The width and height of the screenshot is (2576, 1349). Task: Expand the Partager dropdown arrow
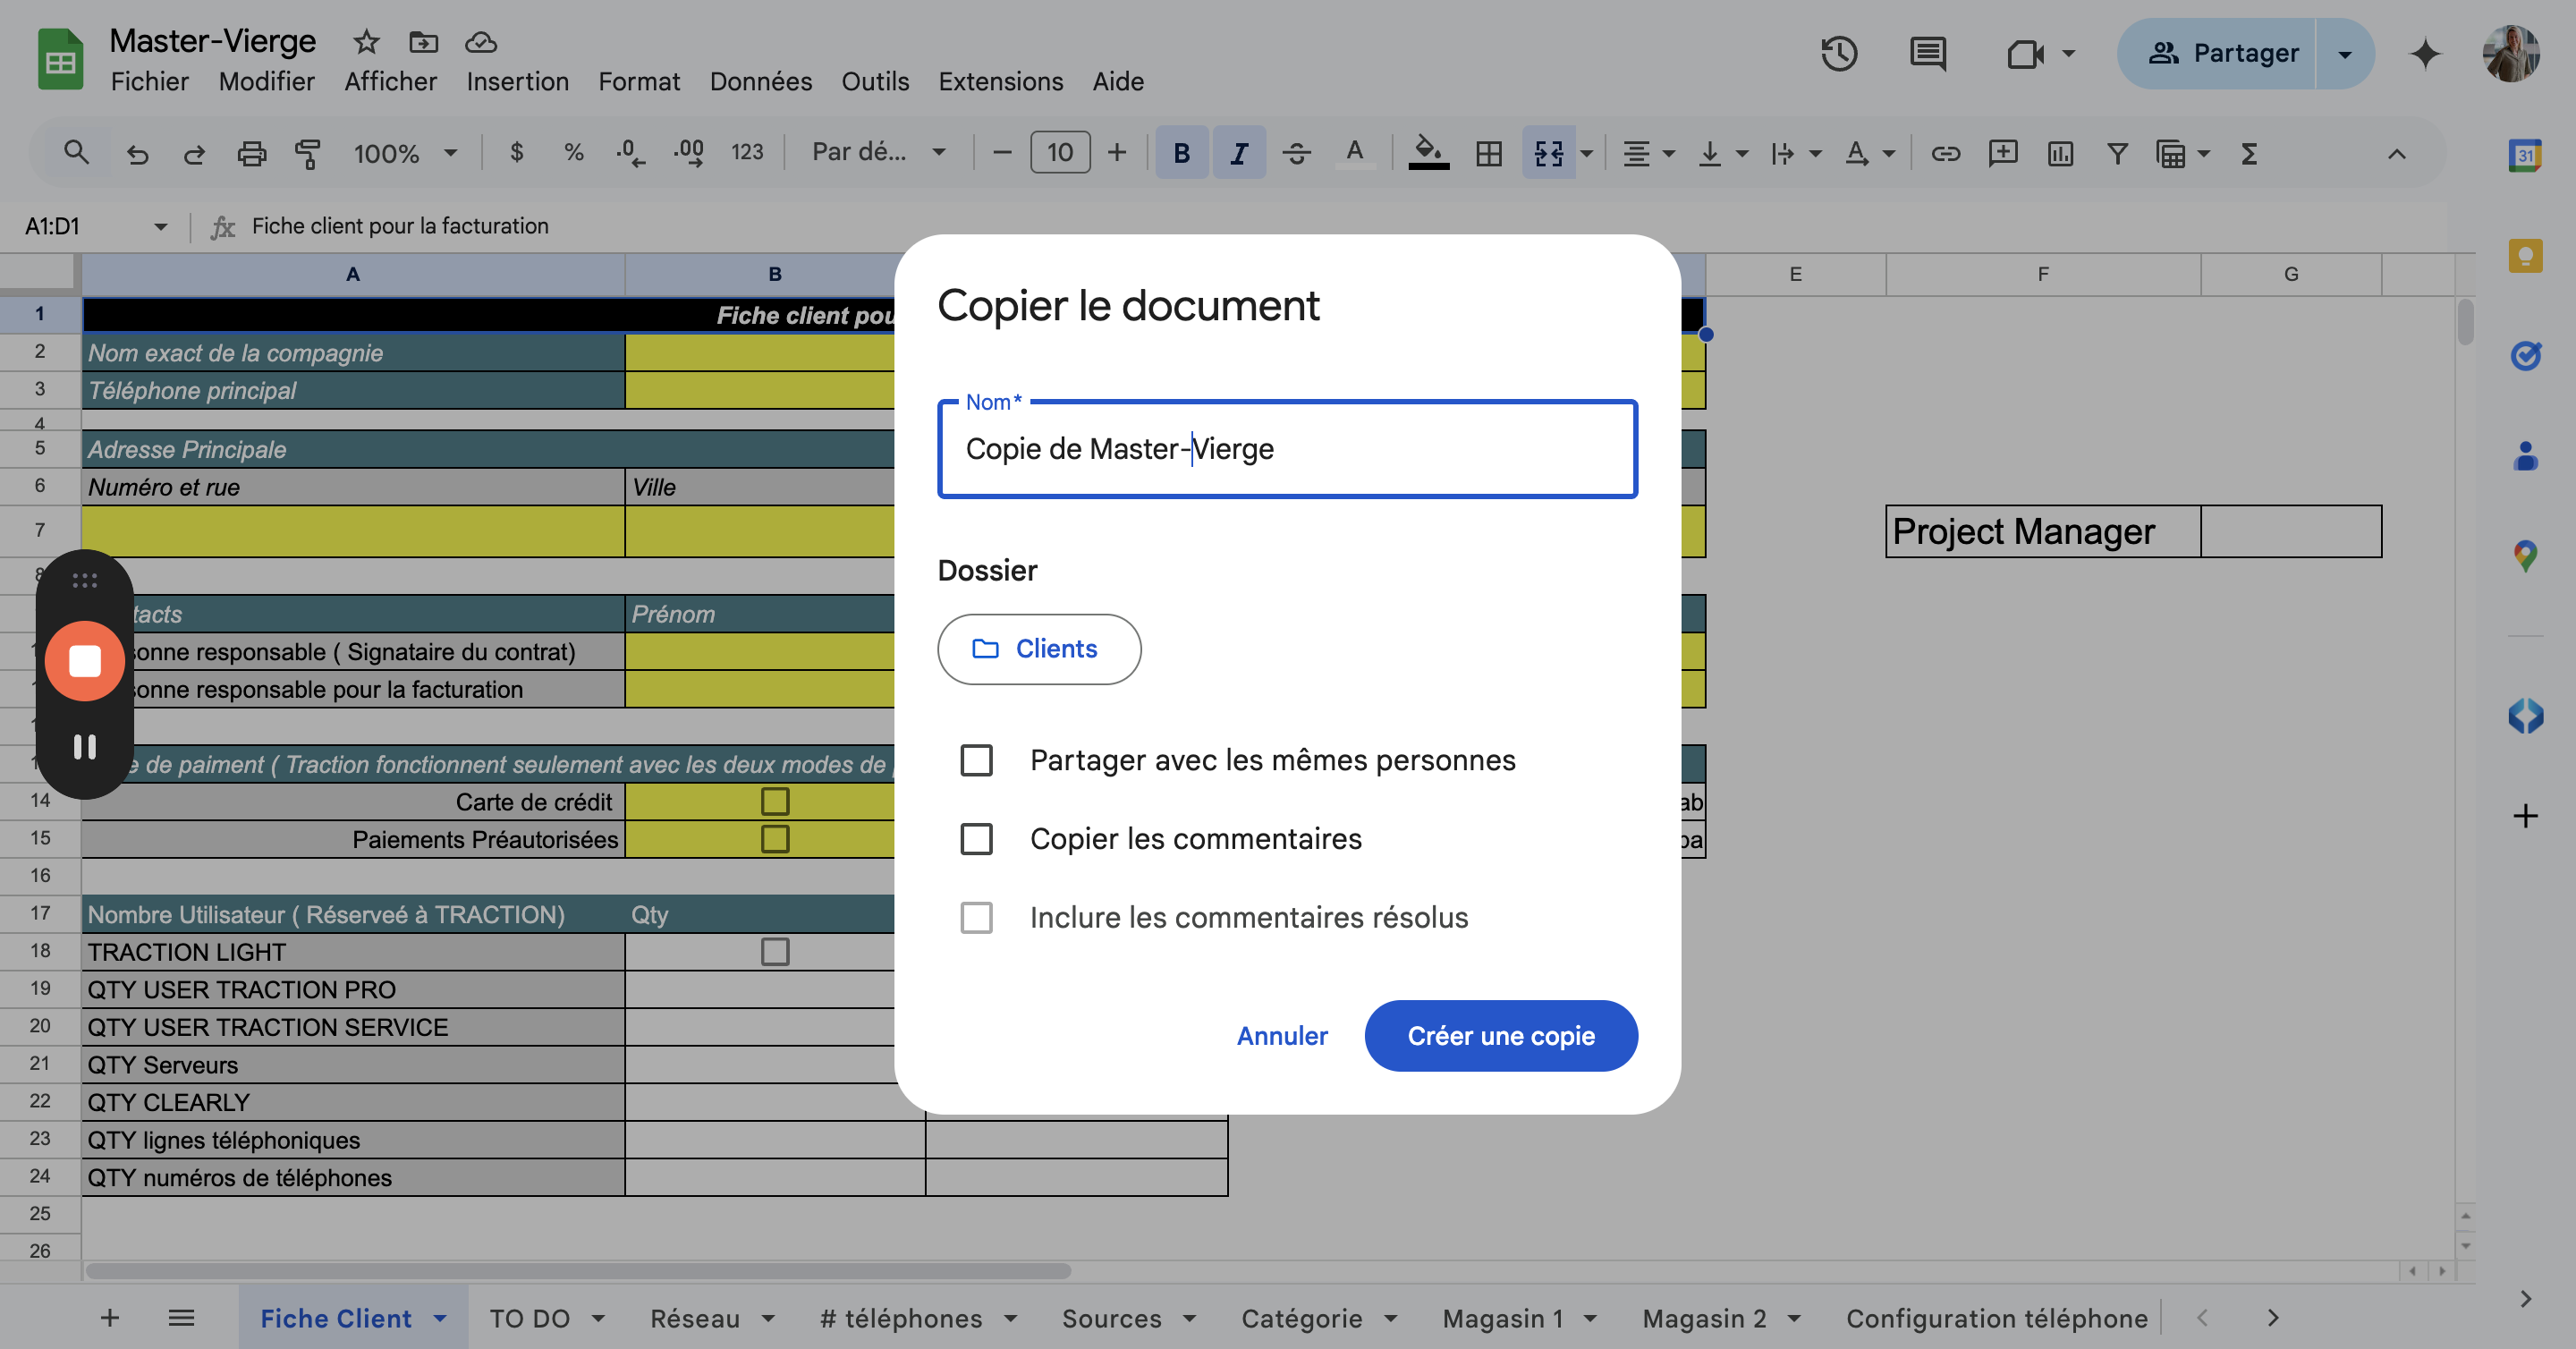(x=2345, y=53)
